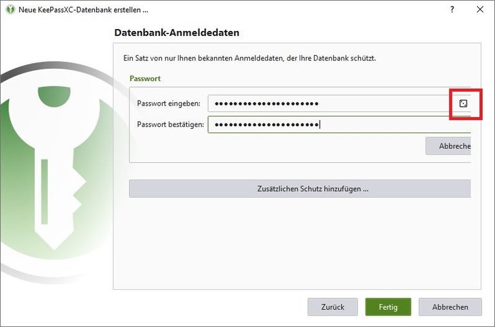Go back with the Zurück button
Viewport: 495px width, 327px height.
point(333,307)
